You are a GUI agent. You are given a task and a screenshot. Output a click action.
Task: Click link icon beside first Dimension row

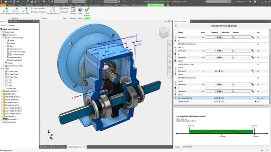253,37
